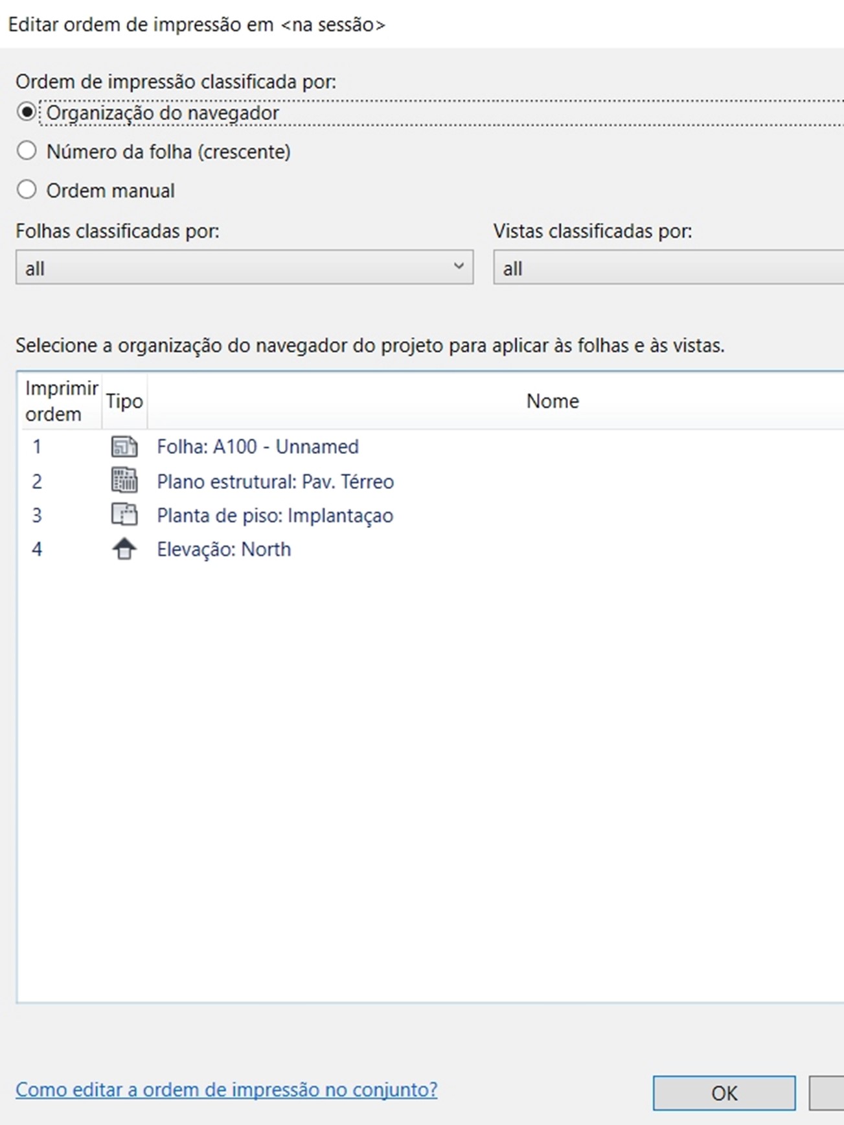Select the Organização do navegador radio button

pyautogui.click(x=27, y=112)
